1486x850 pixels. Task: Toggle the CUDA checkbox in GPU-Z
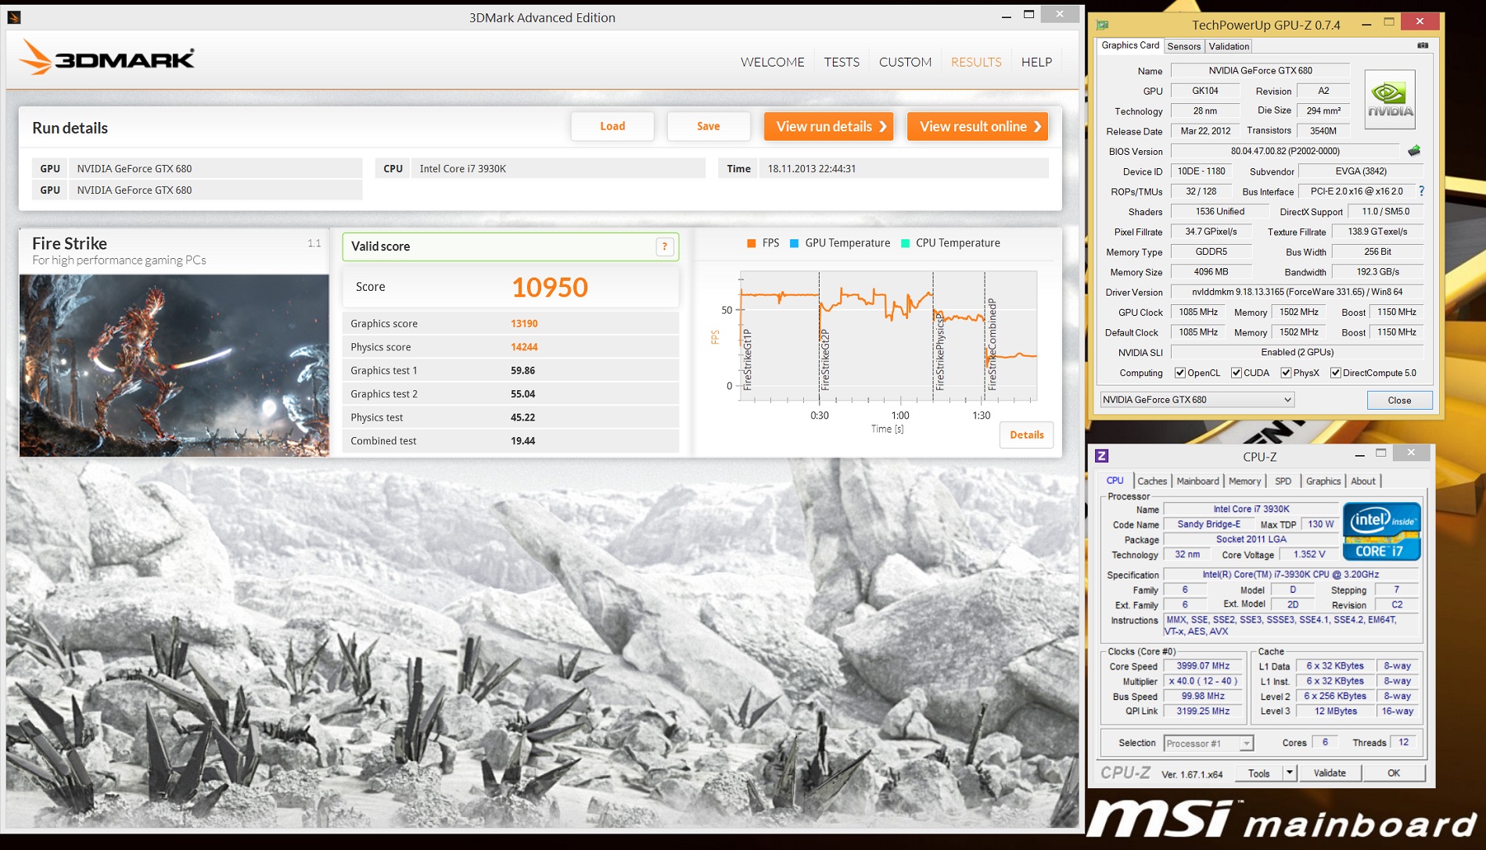point(1236,373)
